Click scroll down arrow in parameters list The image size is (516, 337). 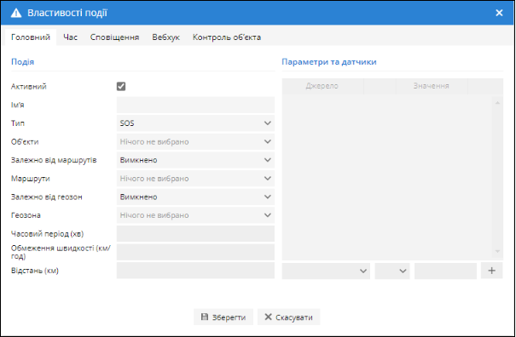[497, 251]
